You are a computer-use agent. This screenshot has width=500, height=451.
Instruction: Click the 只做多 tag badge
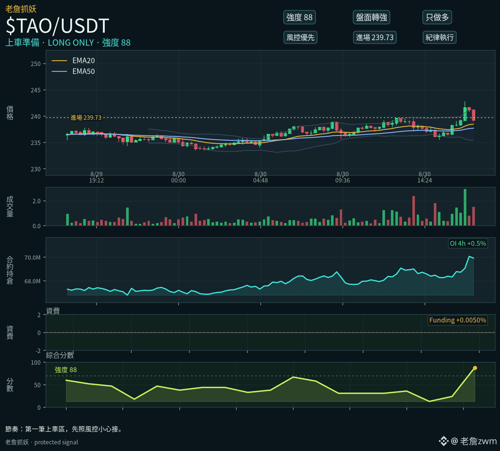coord(437,17)
